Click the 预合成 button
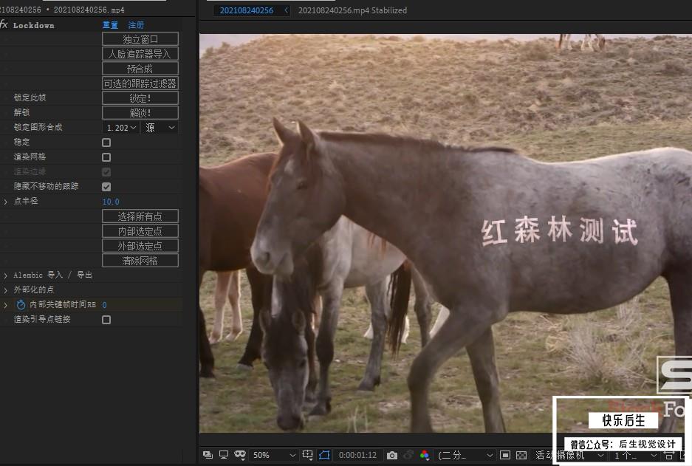The height and width of the screenshot is (466, 692). (x=140, y=69)
